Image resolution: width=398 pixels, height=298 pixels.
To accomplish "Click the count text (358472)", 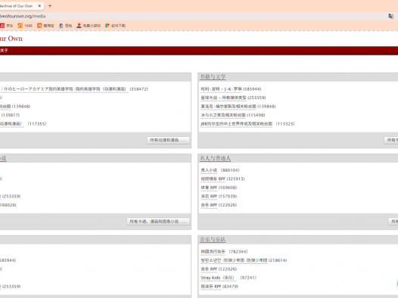I will pyautogui.click(x=138, y=89).
